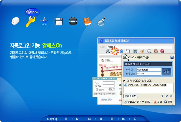181x122 pixels.
Task: Select wondersj6 - Hello!! ALTOOLS' world entry
Action: click(145, 85)
